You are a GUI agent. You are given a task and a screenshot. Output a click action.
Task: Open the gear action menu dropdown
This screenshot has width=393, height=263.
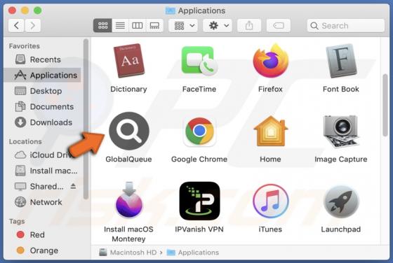pos(218,25)
